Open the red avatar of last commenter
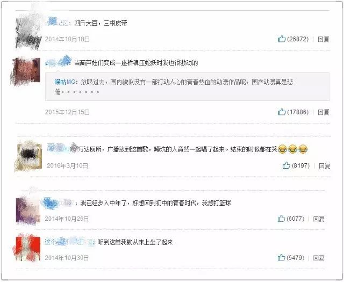The width and height of the screenshot is (344, 282). click(x=27, y=248)
